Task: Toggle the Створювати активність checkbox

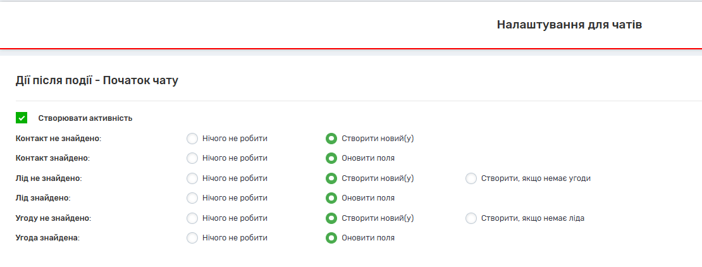Action: click(x=22, y=118)
